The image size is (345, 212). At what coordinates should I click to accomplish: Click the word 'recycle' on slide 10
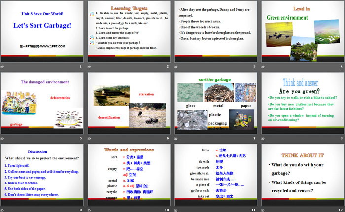[111, 192]
